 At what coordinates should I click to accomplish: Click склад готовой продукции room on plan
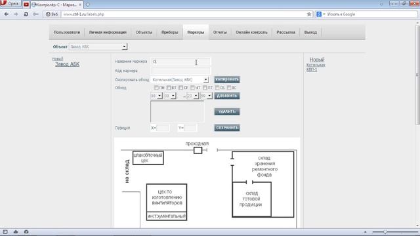(251, 199)
